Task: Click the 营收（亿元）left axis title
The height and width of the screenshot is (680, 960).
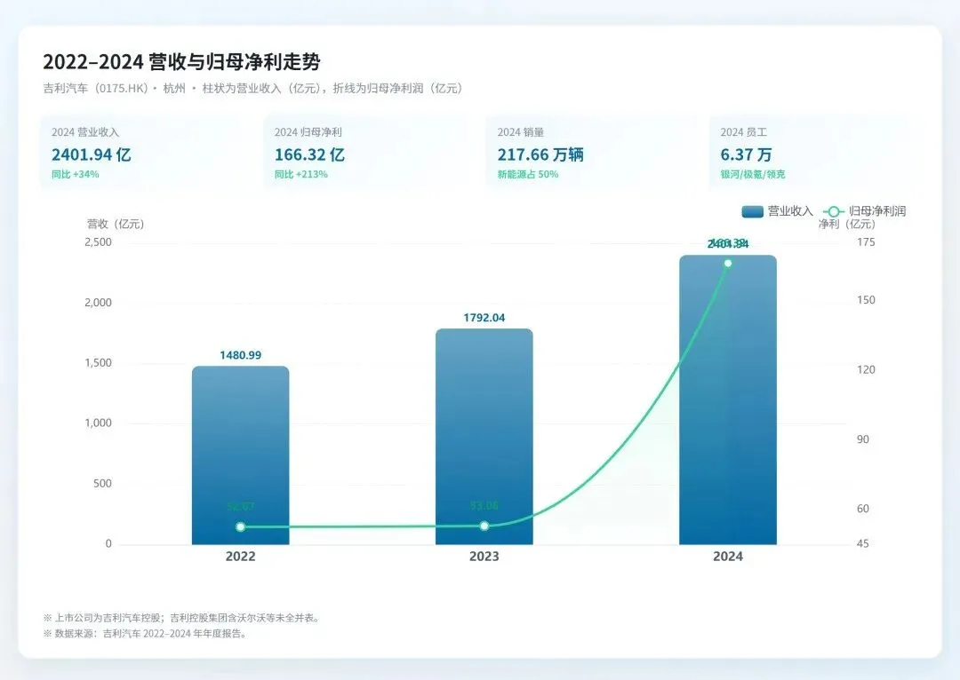Action: [x=116, y=225]
